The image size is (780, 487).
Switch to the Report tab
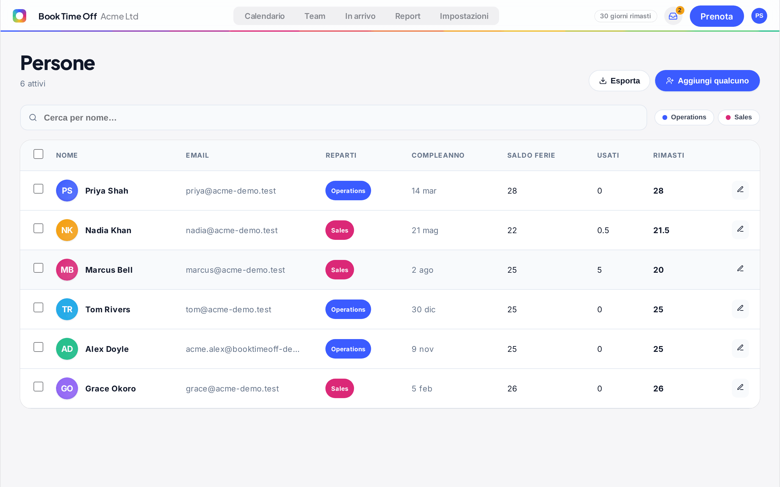coord(407,16)
